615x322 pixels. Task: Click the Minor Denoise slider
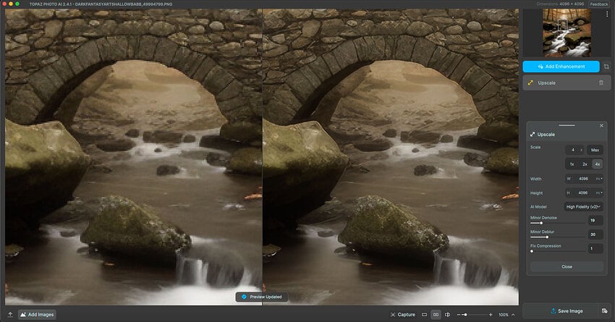[557, 223]
